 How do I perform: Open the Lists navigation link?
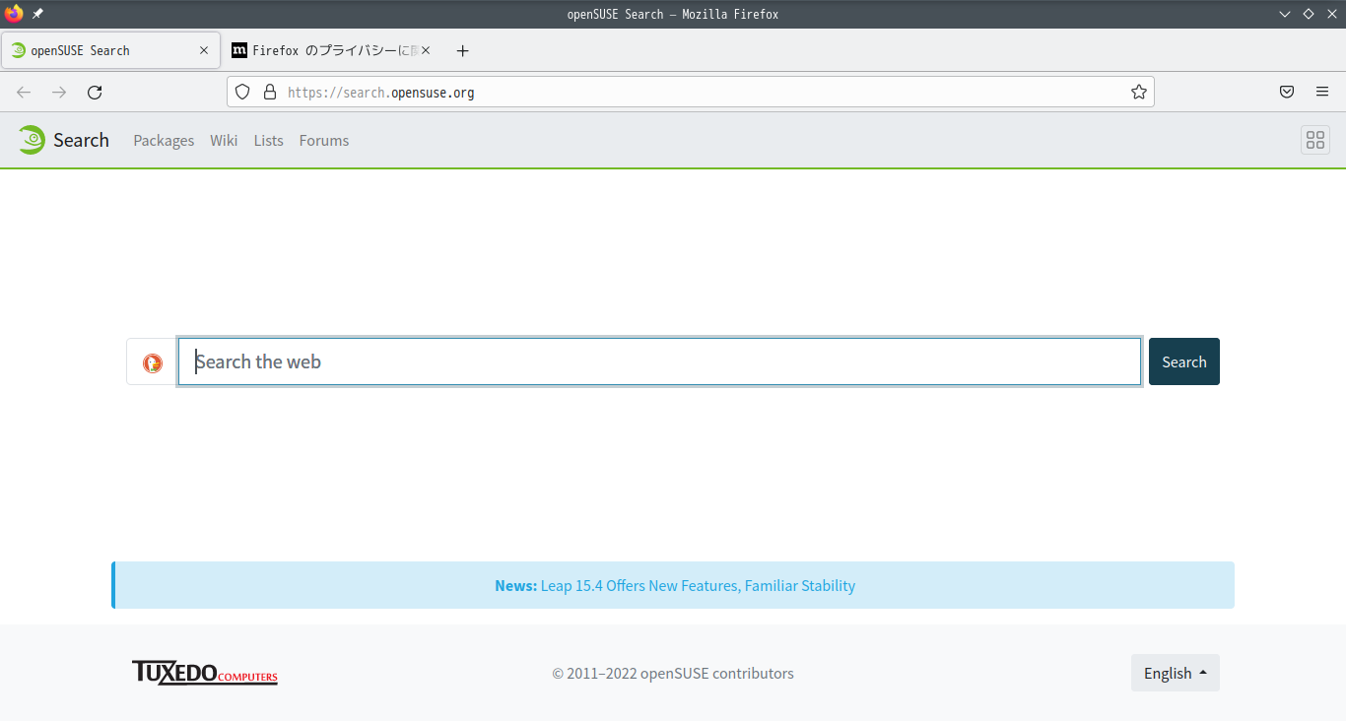pos(268,140)
